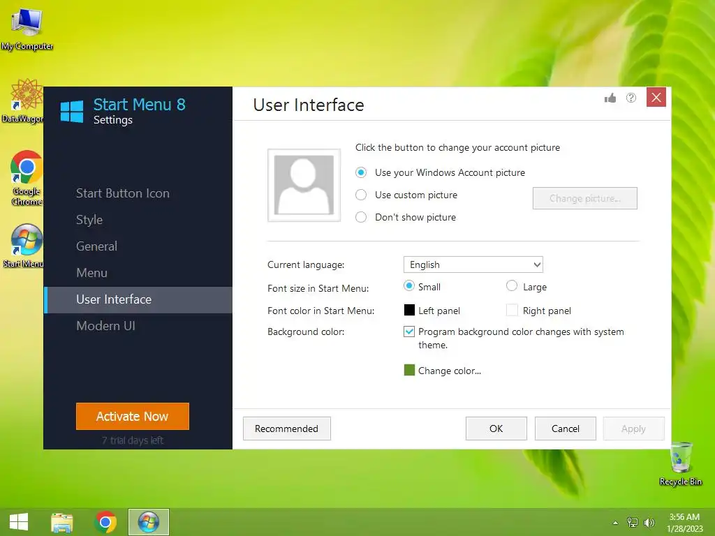
Task: Toggle background color changes with system theme
Action: coord(409,332)
